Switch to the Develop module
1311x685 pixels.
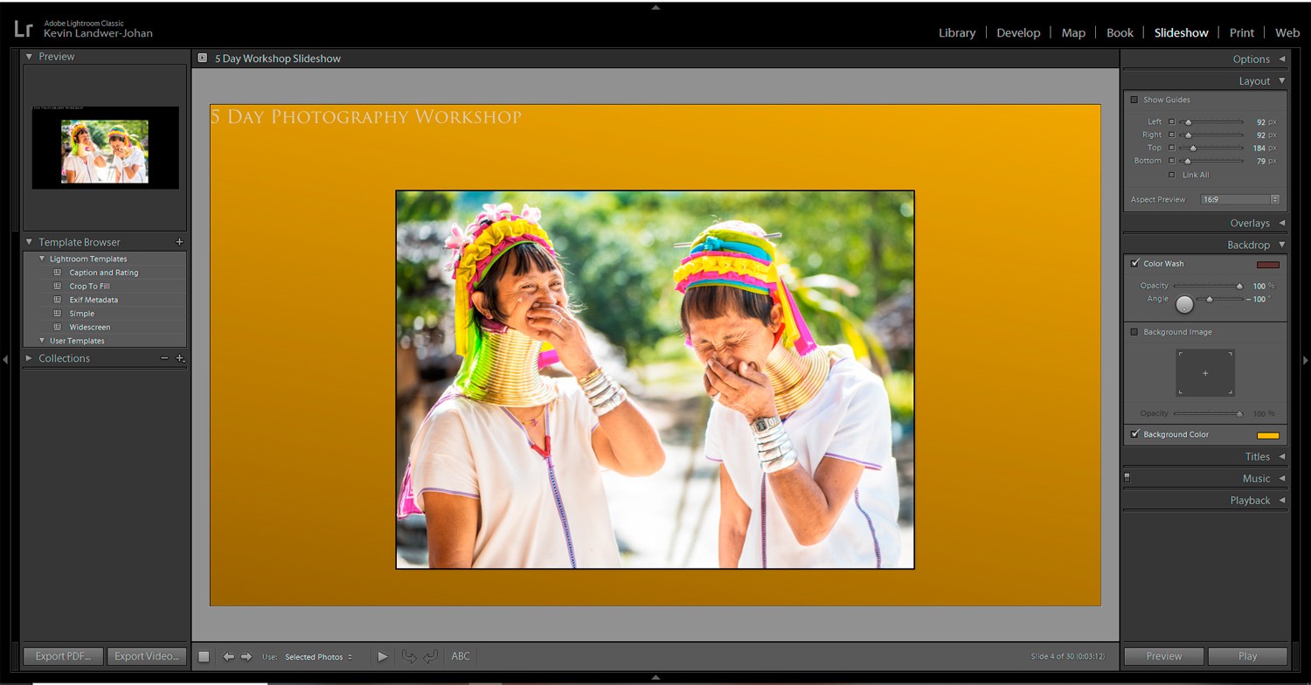(1018, 32)
